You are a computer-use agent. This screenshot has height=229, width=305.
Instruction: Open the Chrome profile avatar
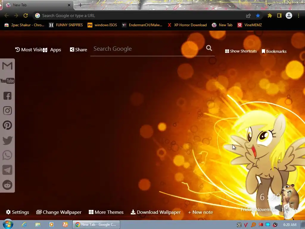point(289,16)
